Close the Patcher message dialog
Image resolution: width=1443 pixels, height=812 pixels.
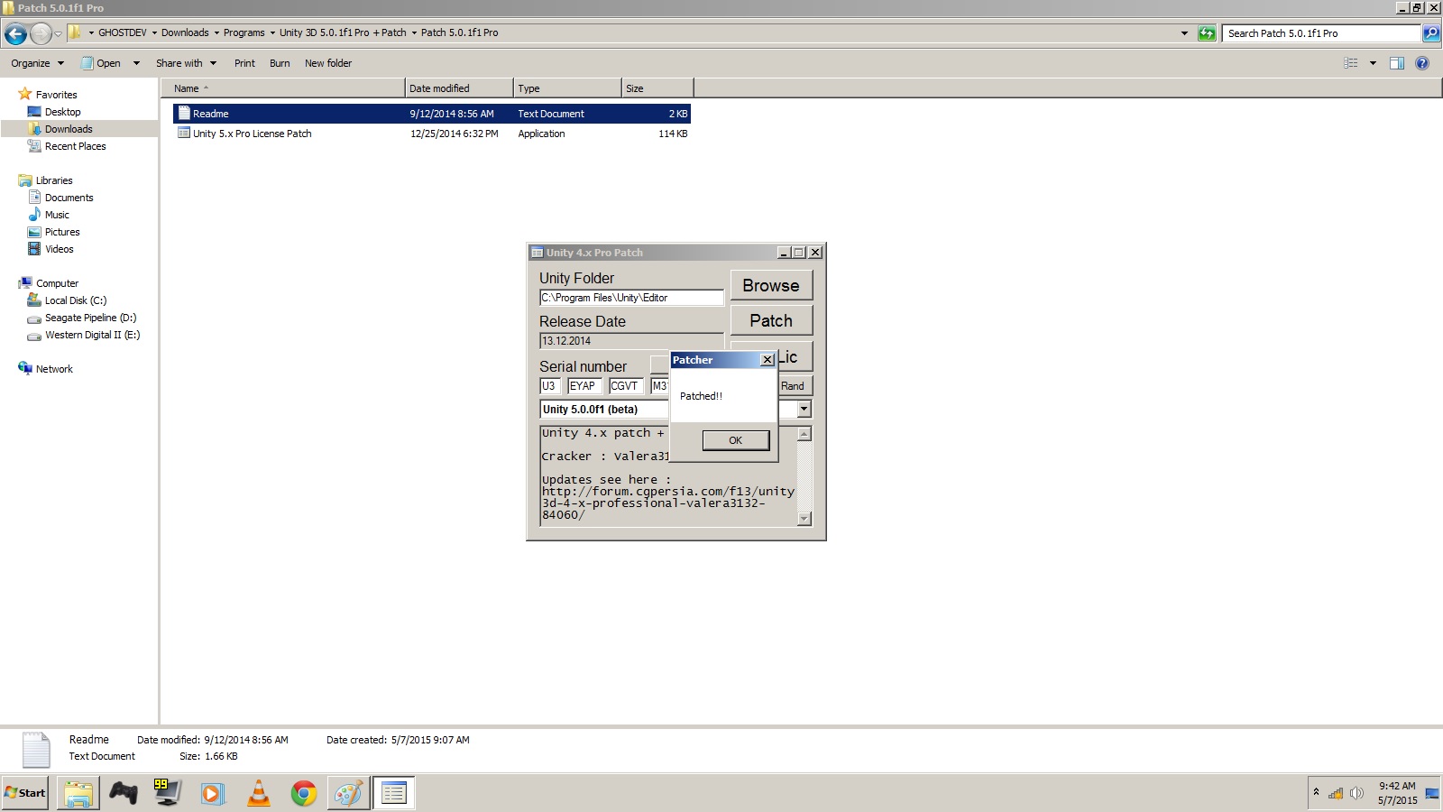(x=767, y=360)
